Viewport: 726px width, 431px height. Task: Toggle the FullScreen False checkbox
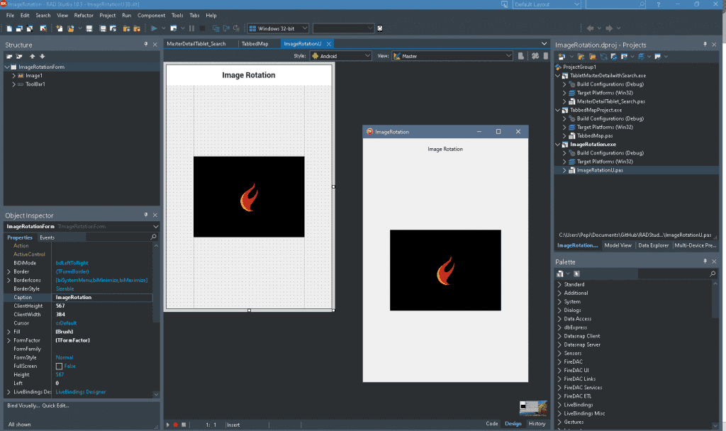click(59, 366)
